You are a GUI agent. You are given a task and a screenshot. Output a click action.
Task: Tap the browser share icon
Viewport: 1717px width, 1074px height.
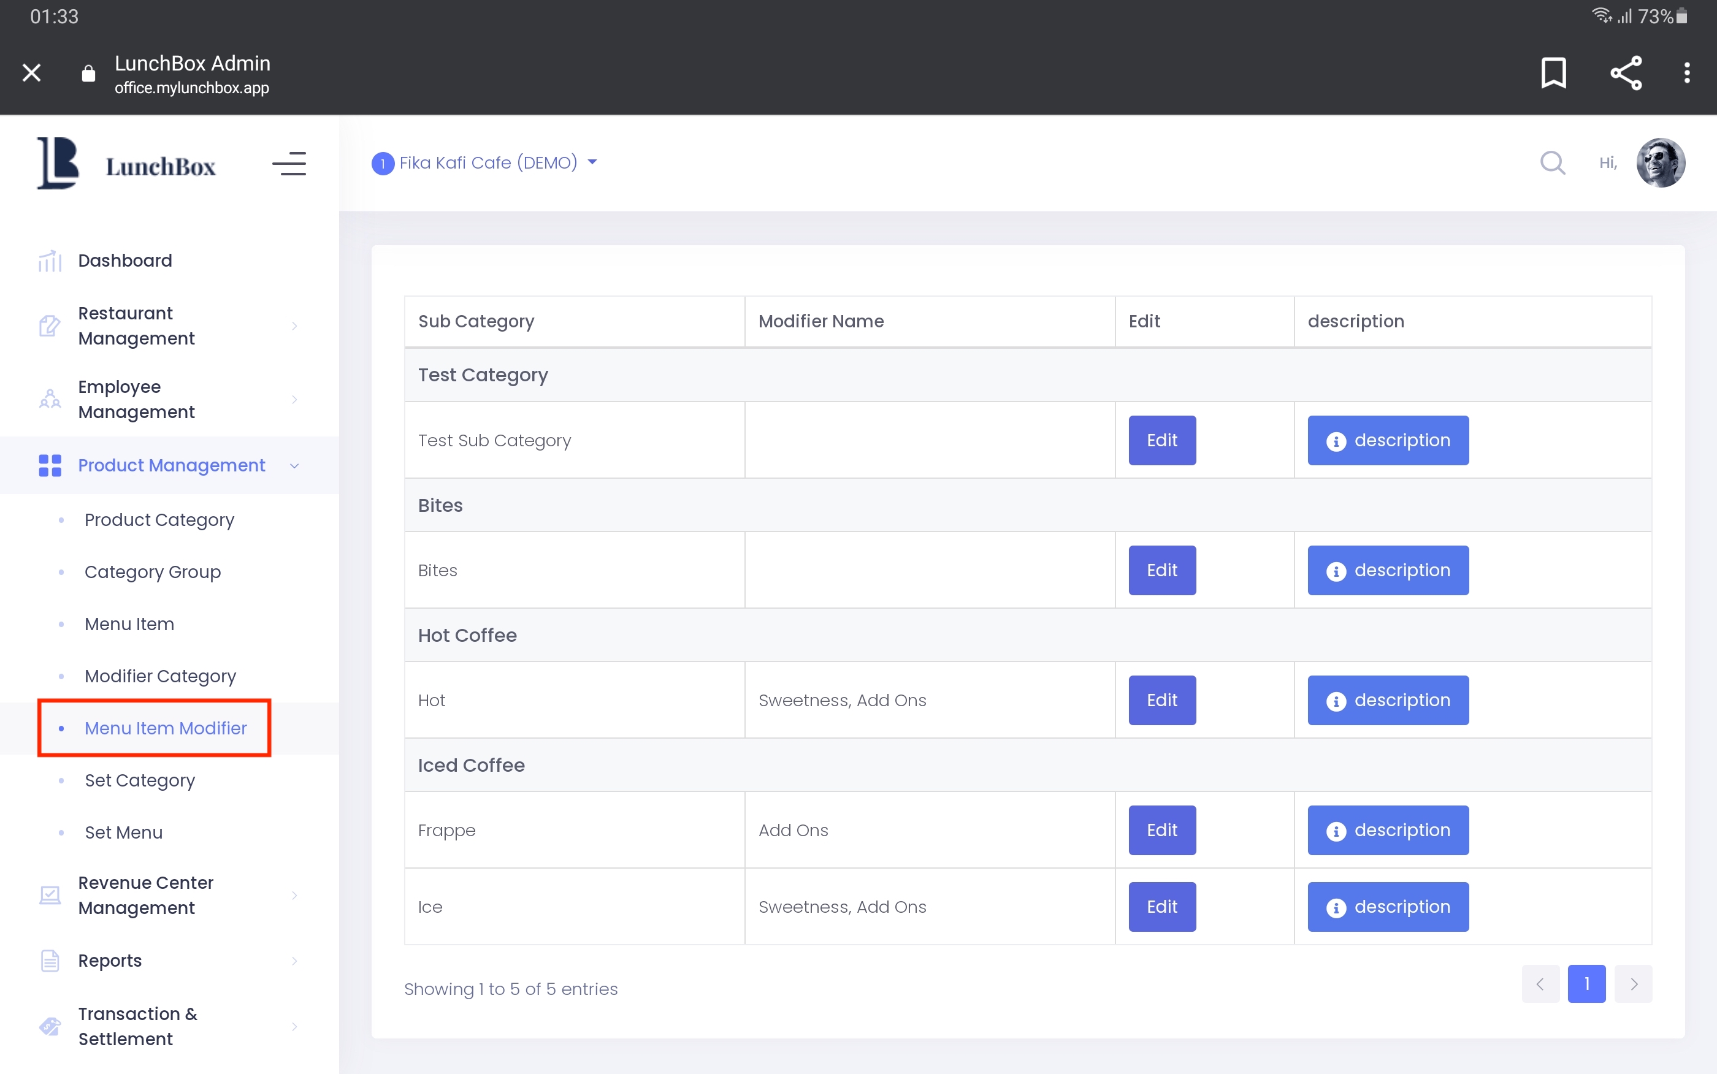(1626, 72)
